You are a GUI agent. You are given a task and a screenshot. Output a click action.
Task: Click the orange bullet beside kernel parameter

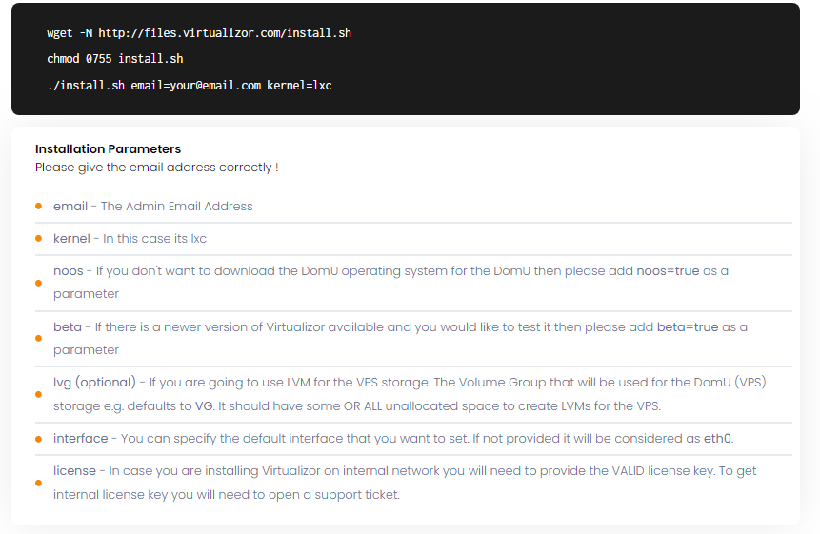click(39, 239)
